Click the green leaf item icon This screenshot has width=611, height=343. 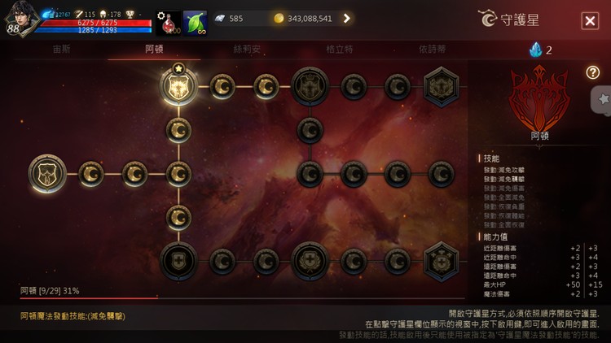[195, 23]
